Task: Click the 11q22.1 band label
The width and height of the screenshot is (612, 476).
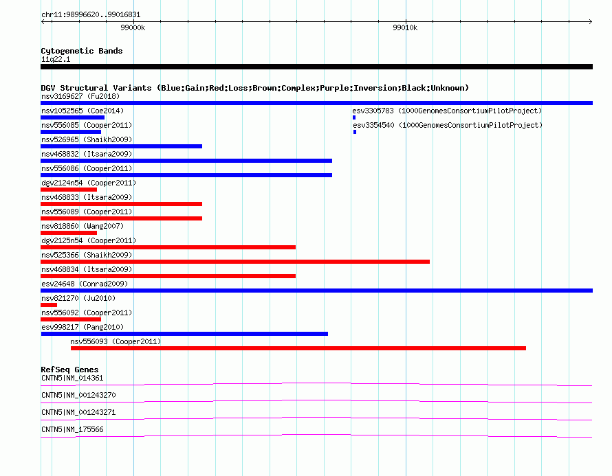Action: pyautogui.click(x=56, y=59)
